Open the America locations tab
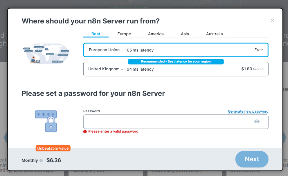Viewport: 288px width, 176px height. click(156, 34)
